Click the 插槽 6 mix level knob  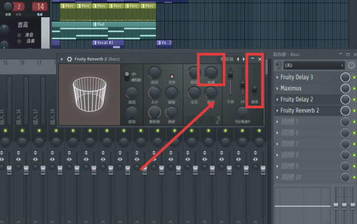tap(345, 133)
